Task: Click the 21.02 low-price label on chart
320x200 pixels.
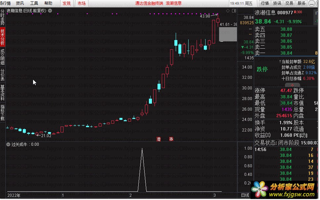Action: (x=46, y=136)
